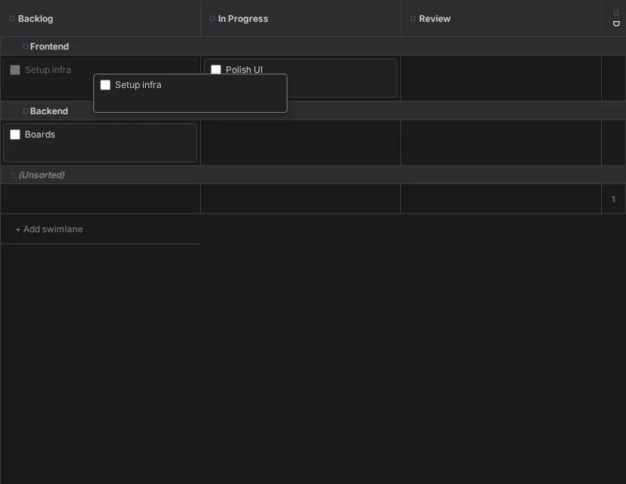The height and width of the screenshot is (484, 626).
Task: Add a new swimlane
Action: tap(49, 229)
